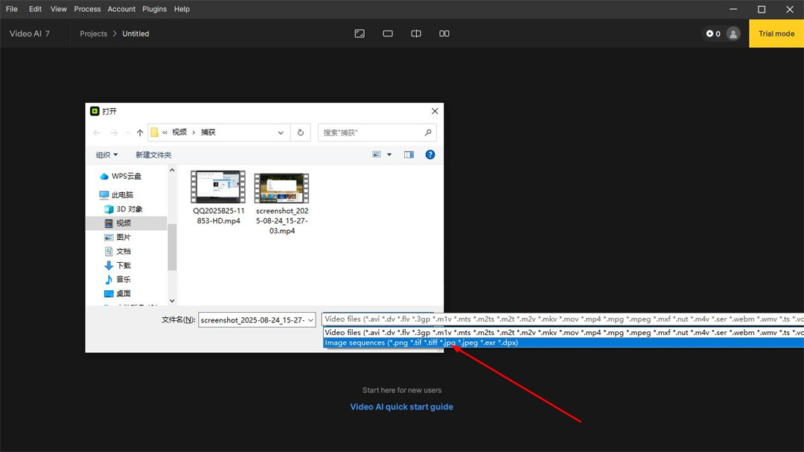The image size is (804, 452).
Task: Open the user account avatar icon
Action: [733, 34]
